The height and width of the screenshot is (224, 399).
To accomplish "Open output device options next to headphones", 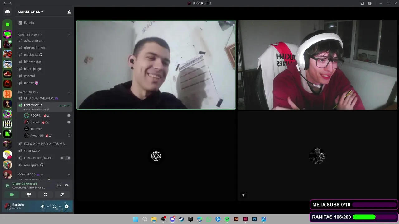I will (x=60, y=206).
